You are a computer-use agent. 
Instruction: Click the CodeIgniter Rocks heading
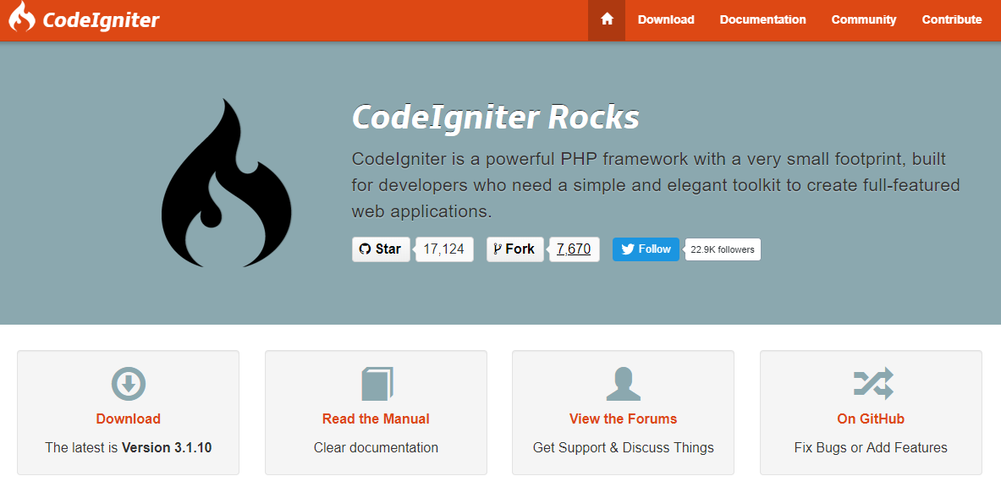495,117
